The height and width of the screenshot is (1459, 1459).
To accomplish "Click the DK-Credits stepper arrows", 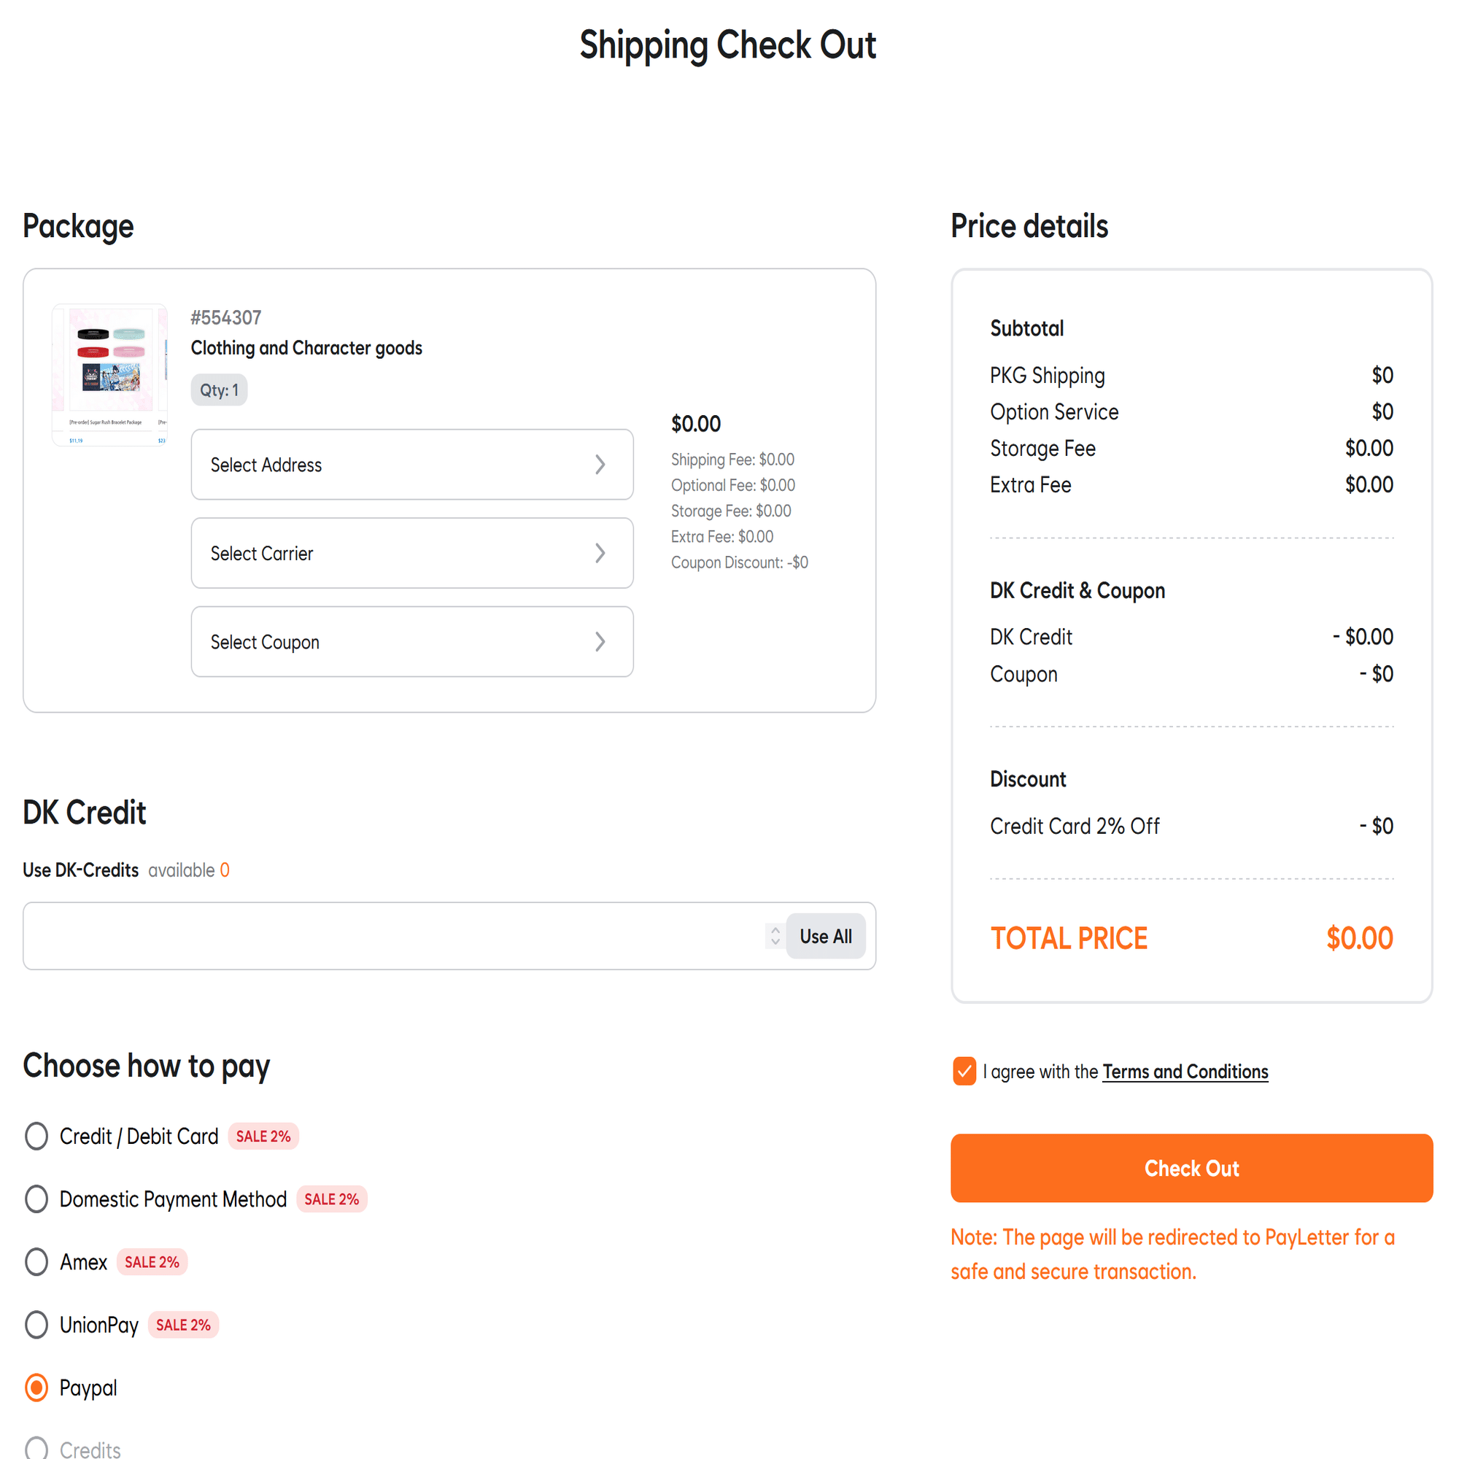I will [775, 936].
